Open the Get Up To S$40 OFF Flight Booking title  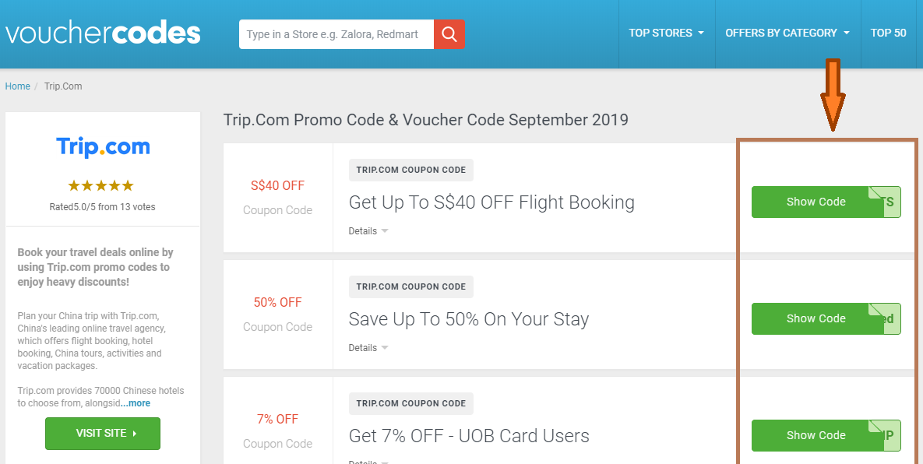pos(491,202)
